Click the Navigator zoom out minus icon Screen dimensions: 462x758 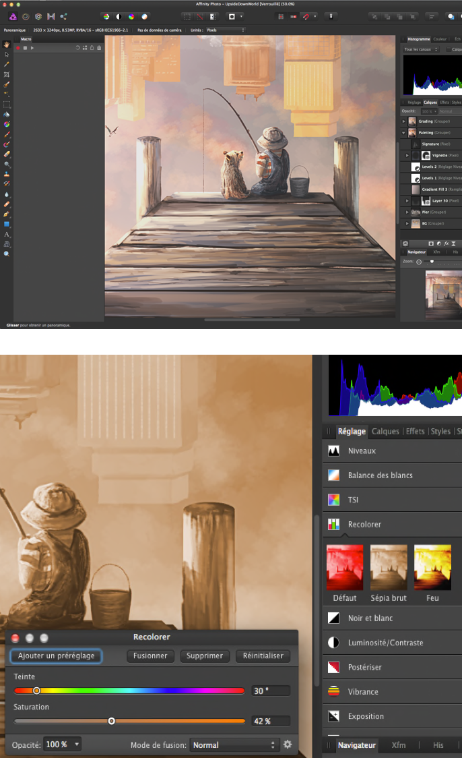(x=419, y=262)
